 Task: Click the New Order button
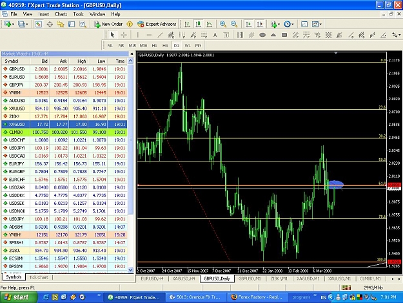pyautogui.click(x=108, y=24)
